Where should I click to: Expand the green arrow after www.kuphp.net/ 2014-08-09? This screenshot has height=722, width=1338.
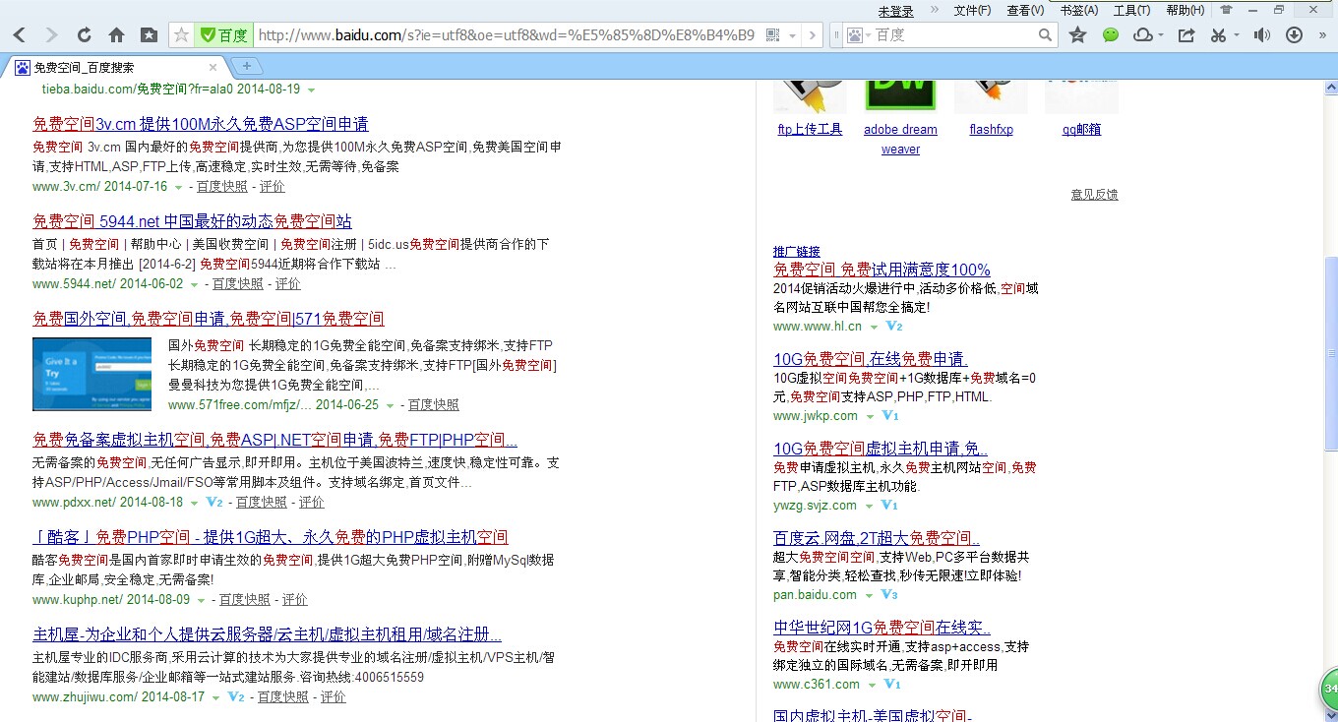coord(201,600)
